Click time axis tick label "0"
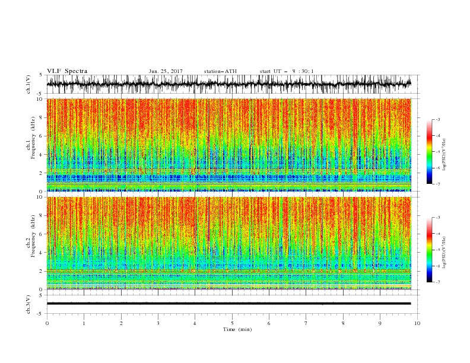470x363 pixels. pos(47,323)
